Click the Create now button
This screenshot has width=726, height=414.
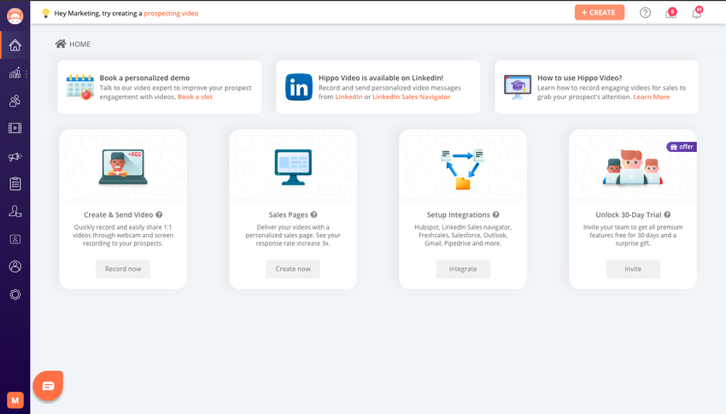point(293,269)
